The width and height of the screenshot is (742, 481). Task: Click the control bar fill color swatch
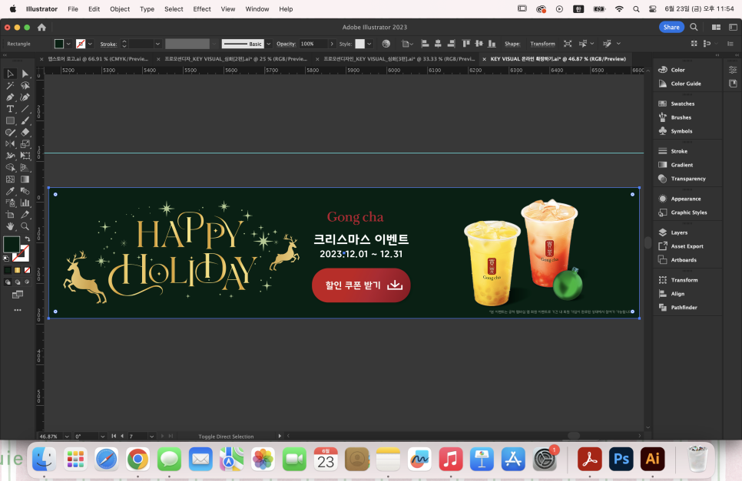59,44
